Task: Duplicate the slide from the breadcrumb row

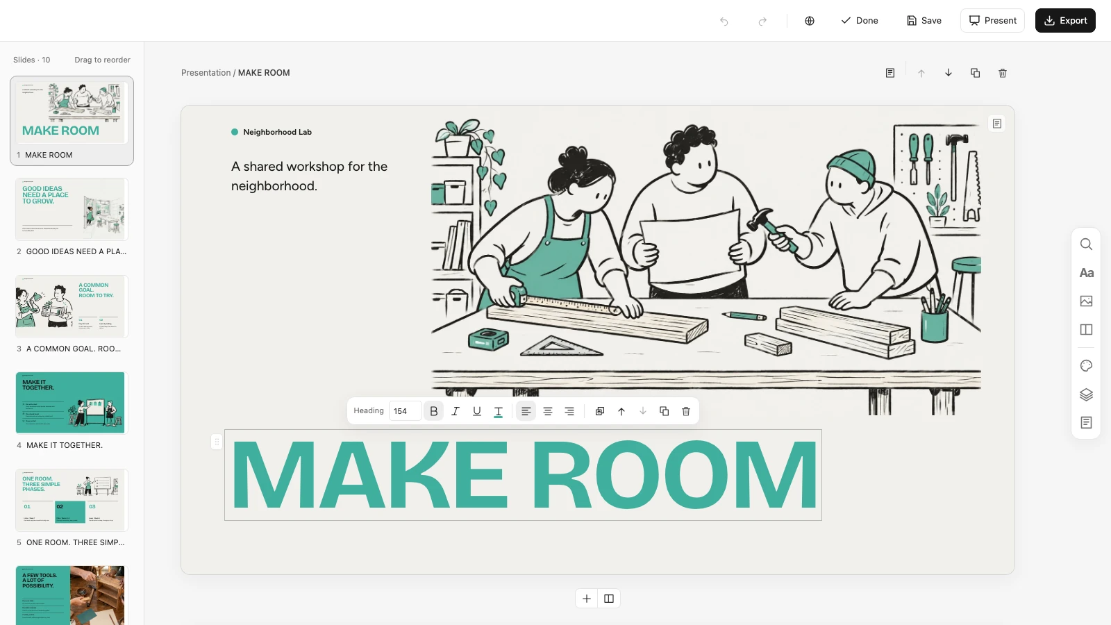Action: (x=976, y=73)
